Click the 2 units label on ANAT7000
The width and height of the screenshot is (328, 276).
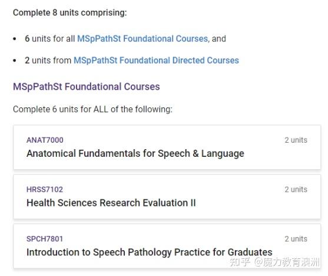click(296, 140)
